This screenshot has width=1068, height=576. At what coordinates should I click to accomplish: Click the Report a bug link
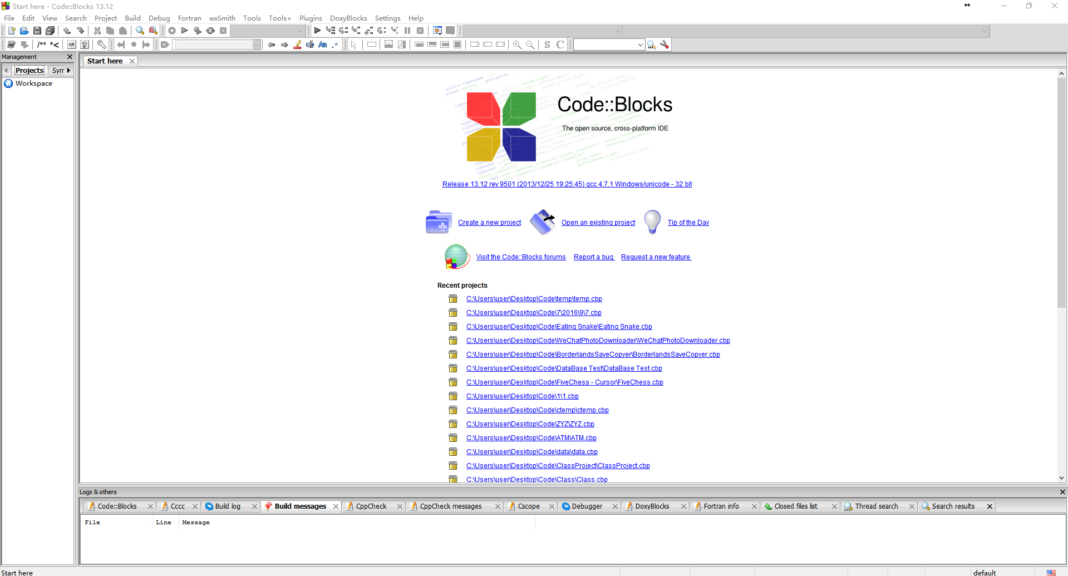(593, 257)
